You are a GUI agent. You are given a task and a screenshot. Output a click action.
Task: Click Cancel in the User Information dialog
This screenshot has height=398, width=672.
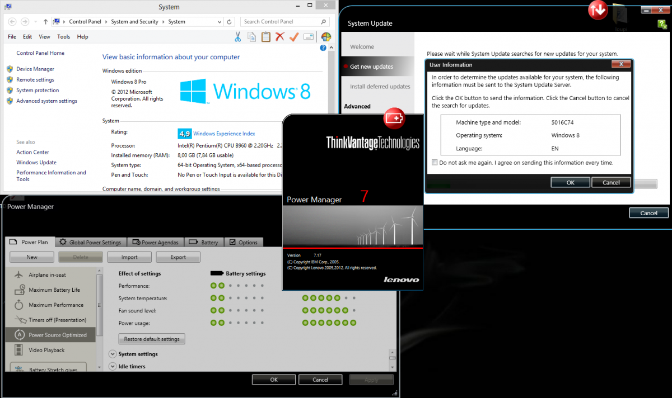point(611,182)
